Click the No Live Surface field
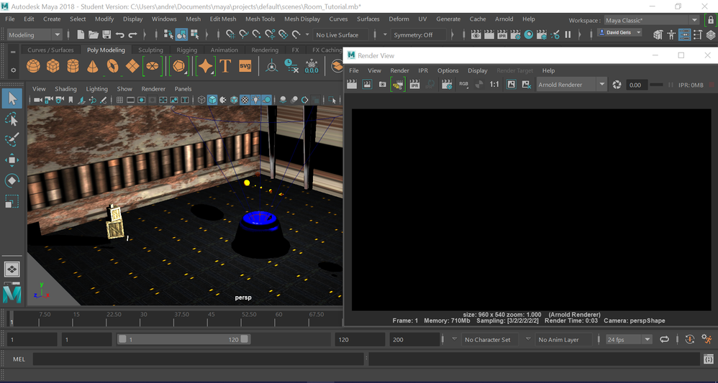The width and height of the screenshot is (718, 383). click(x=341, y=34)
